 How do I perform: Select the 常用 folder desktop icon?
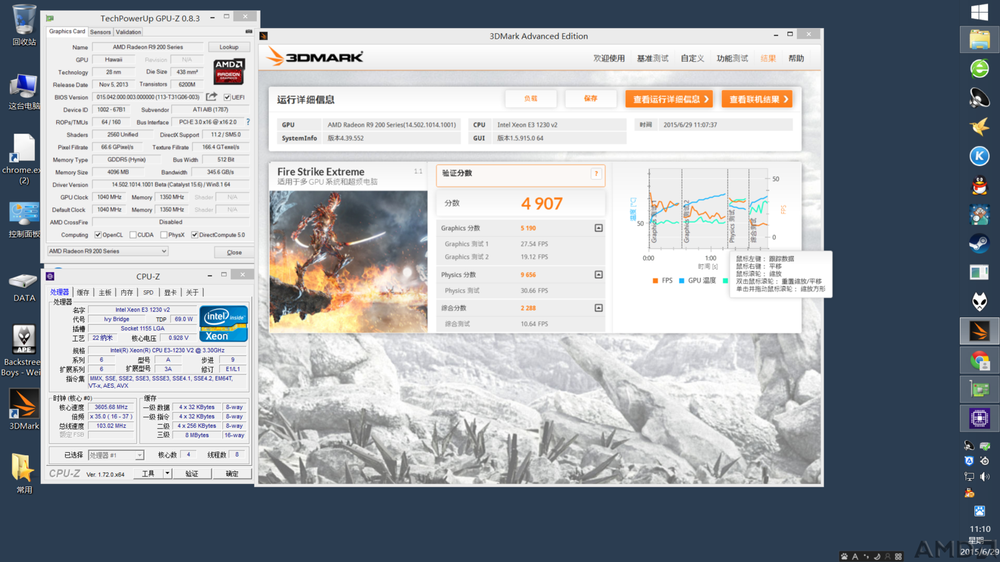[x=24, y=473]
